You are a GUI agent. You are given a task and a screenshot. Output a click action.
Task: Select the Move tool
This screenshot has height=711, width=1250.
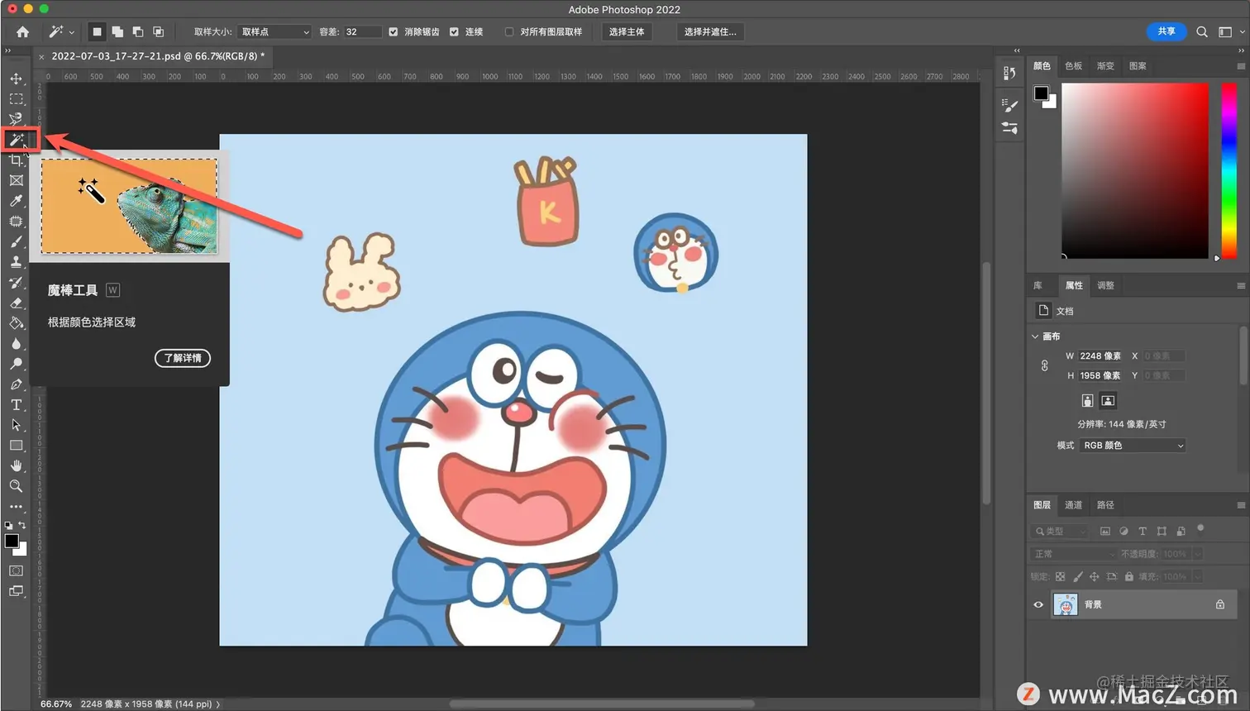tap(16, 79)
